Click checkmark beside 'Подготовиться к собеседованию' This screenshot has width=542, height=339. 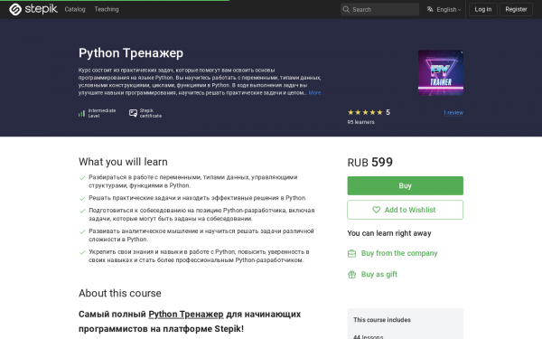(x=82, y=211)
